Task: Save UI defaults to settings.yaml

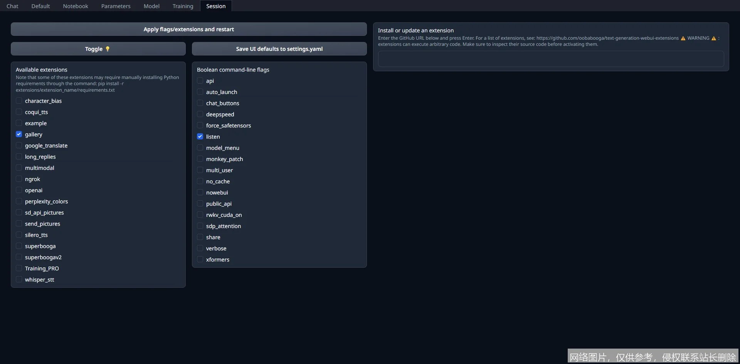Action: click(x=279, y=49)
